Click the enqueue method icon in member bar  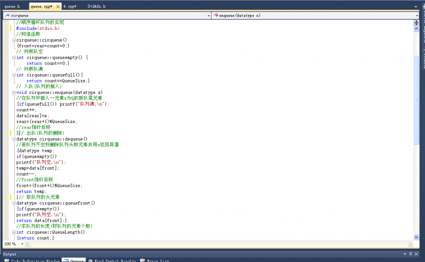(215, 15)
